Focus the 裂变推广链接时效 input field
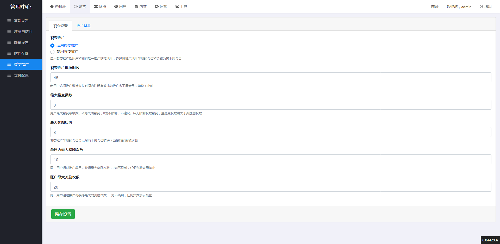 (x=271, y=77)
